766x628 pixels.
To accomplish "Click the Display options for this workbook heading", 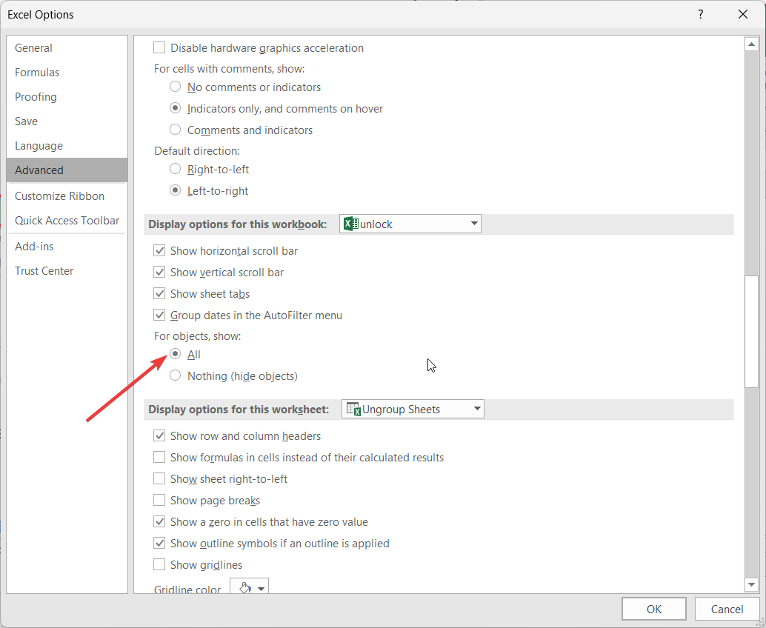I will pos(237,224).
